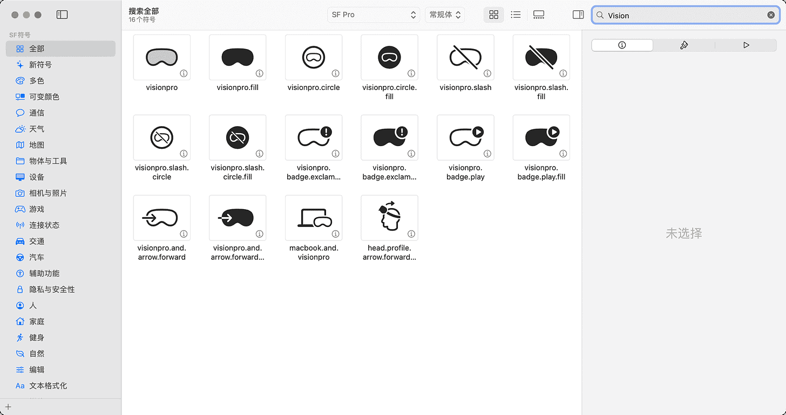Open the 常规体 weight dropdown
This screenshot has width=786, height=415.
click(x=445, y=15)
